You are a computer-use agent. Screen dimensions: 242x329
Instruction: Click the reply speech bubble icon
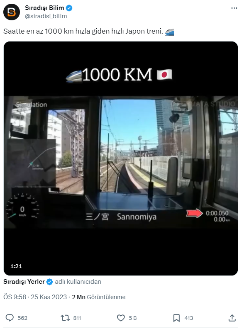tap(10, 318)
